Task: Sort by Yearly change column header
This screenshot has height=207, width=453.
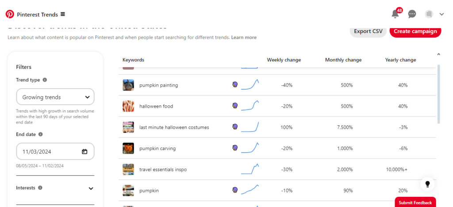Action: click(x=400, y=60)
